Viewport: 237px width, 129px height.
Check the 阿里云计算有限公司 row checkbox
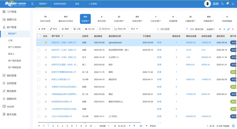coord(39,80)
